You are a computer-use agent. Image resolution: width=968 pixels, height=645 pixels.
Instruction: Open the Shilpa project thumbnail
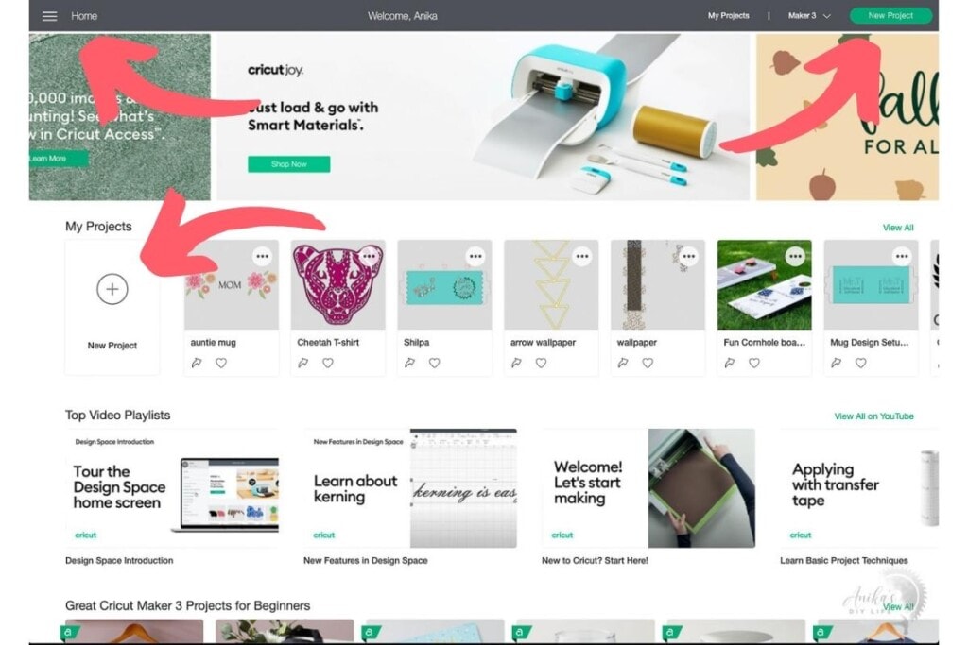[444, 285]
